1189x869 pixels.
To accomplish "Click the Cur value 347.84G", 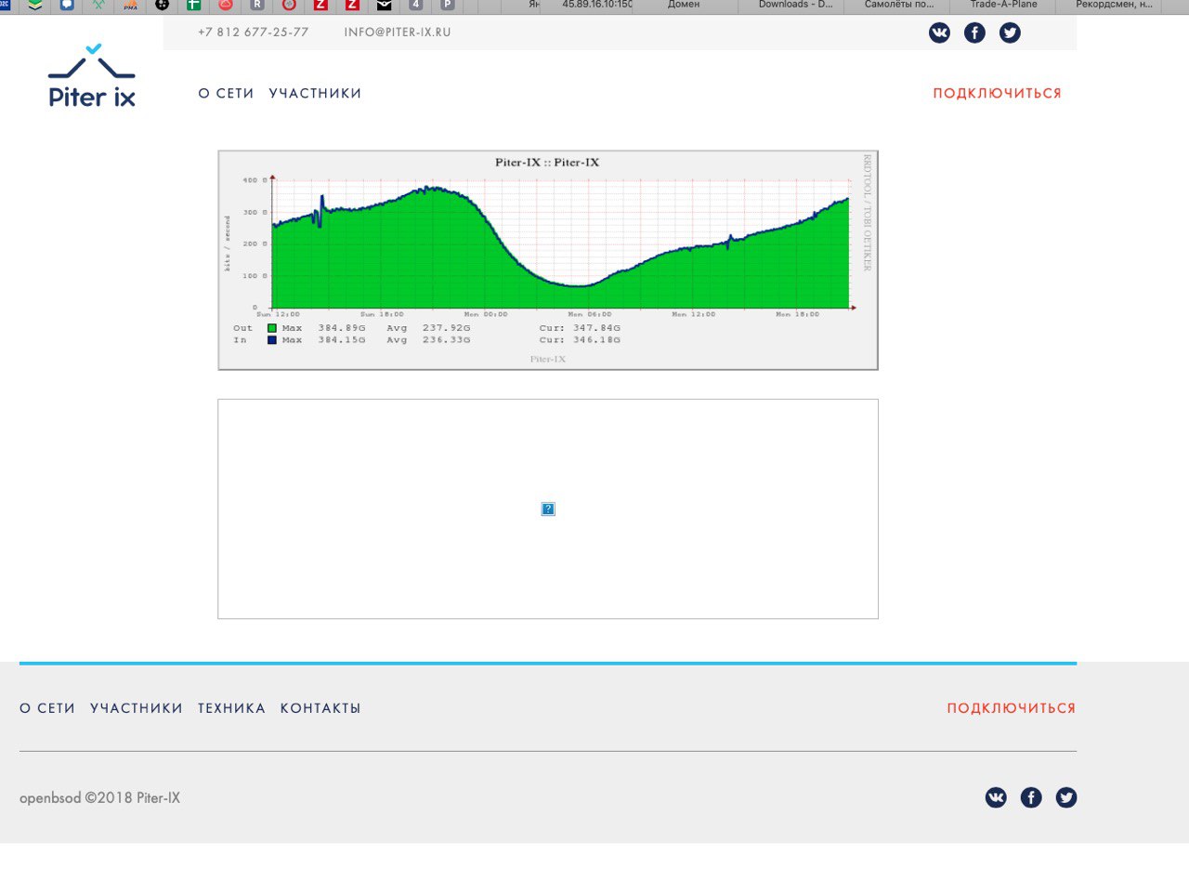I will point(597,328).
